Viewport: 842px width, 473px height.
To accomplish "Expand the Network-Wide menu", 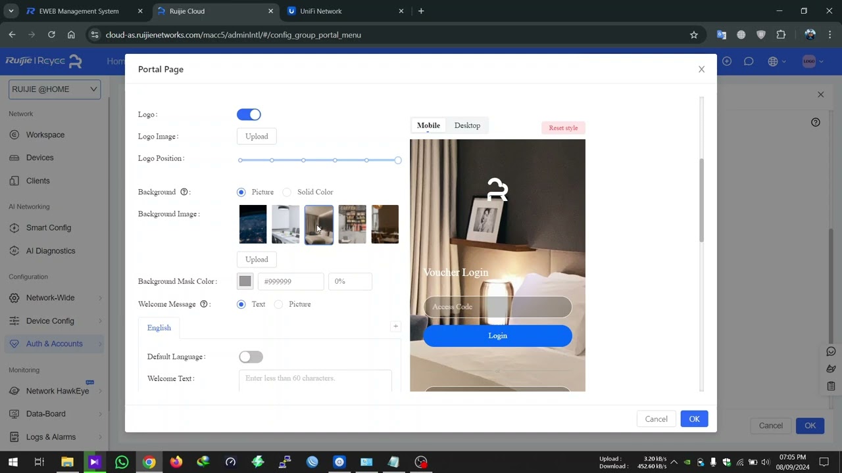I will point(55,298).
